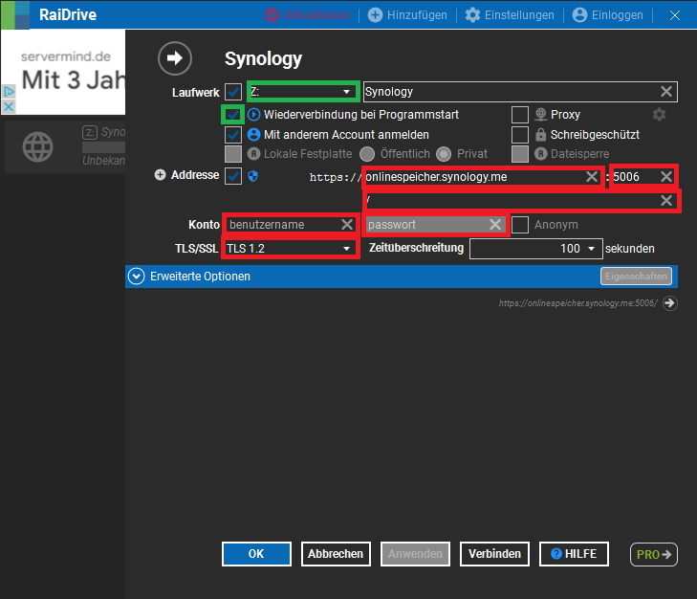Viewport: 697px width, 599px height.
Task: Toggle Wiederverbindung bei Programmstart checkbox
Action: coord(233,115)
